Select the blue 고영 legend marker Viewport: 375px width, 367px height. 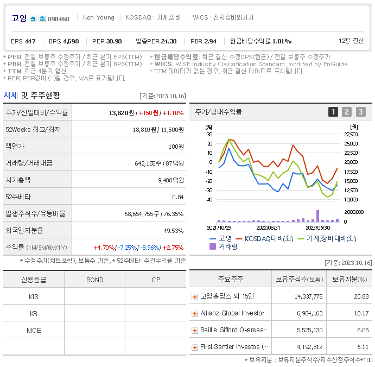click(213, 239)
